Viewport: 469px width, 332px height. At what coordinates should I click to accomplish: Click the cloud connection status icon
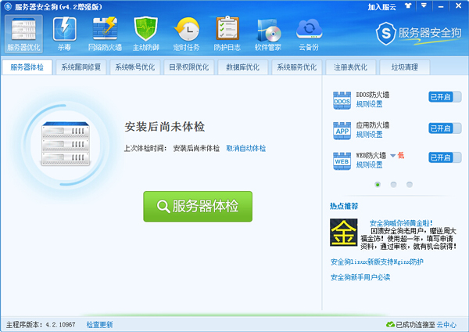390,324
